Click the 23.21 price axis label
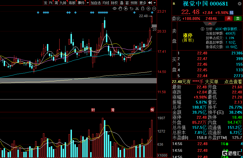243x158 pixels. 162,12
